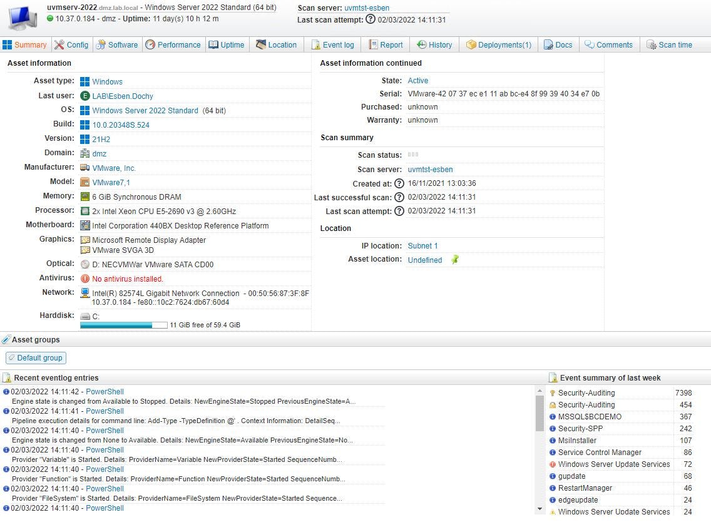This screenshot has height=522, width=711.
Task: Click the green online status dot
Action: coord(50,19)
